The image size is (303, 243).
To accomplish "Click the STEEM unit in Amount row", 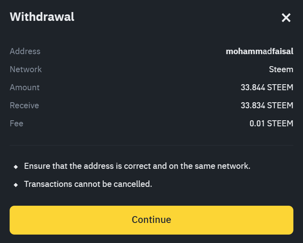I will click(280, 87).
